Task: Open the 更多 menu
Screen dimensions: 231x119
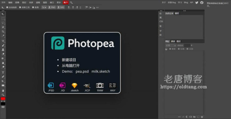Action: pos(59,2)
